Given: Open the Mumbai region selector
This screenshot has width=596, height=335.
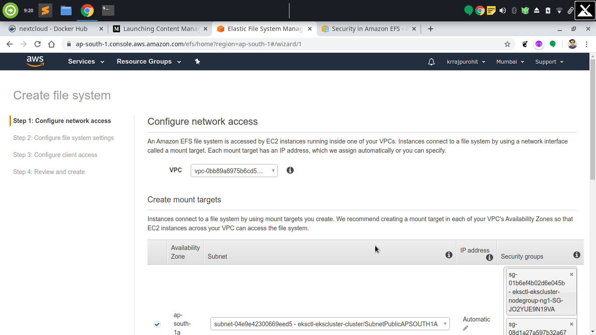Looking at the screenshot, I should [x=510, y=62].
